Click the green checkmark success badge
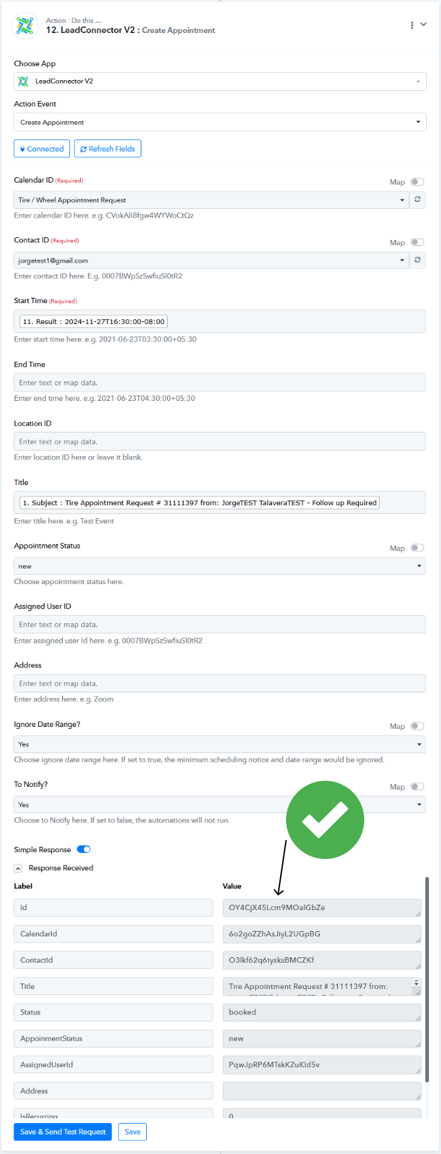The image size is (441, 1154). 325,819
